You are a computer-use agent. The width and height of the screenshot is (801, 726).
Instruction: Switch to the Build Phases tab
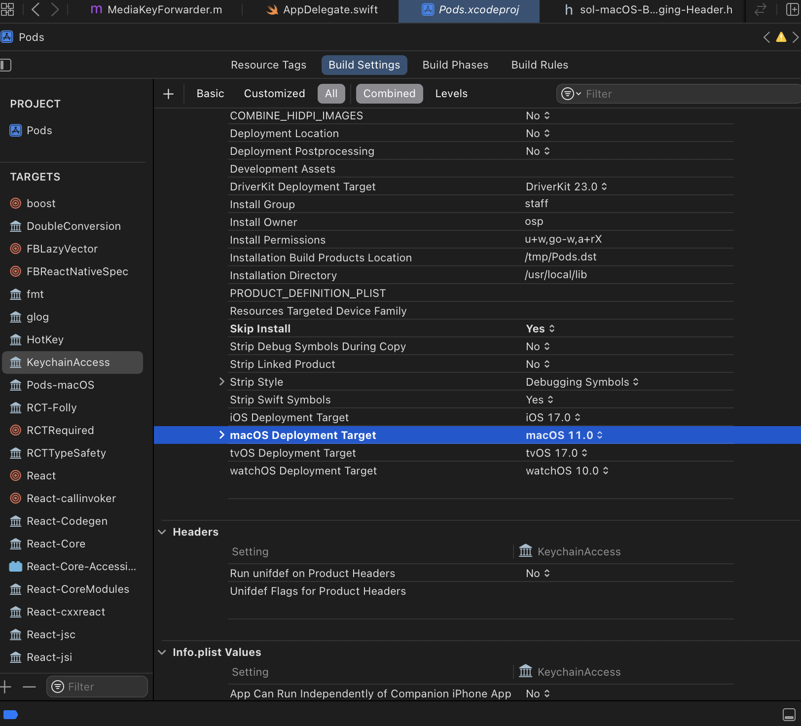coord(455,65)
